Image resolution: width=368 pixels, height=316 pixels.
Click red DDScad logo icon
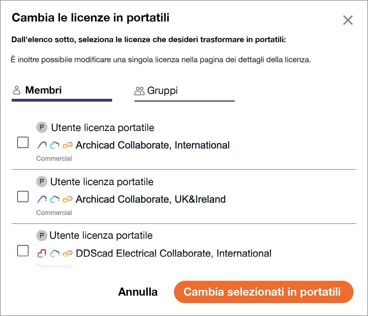(42, 253)
